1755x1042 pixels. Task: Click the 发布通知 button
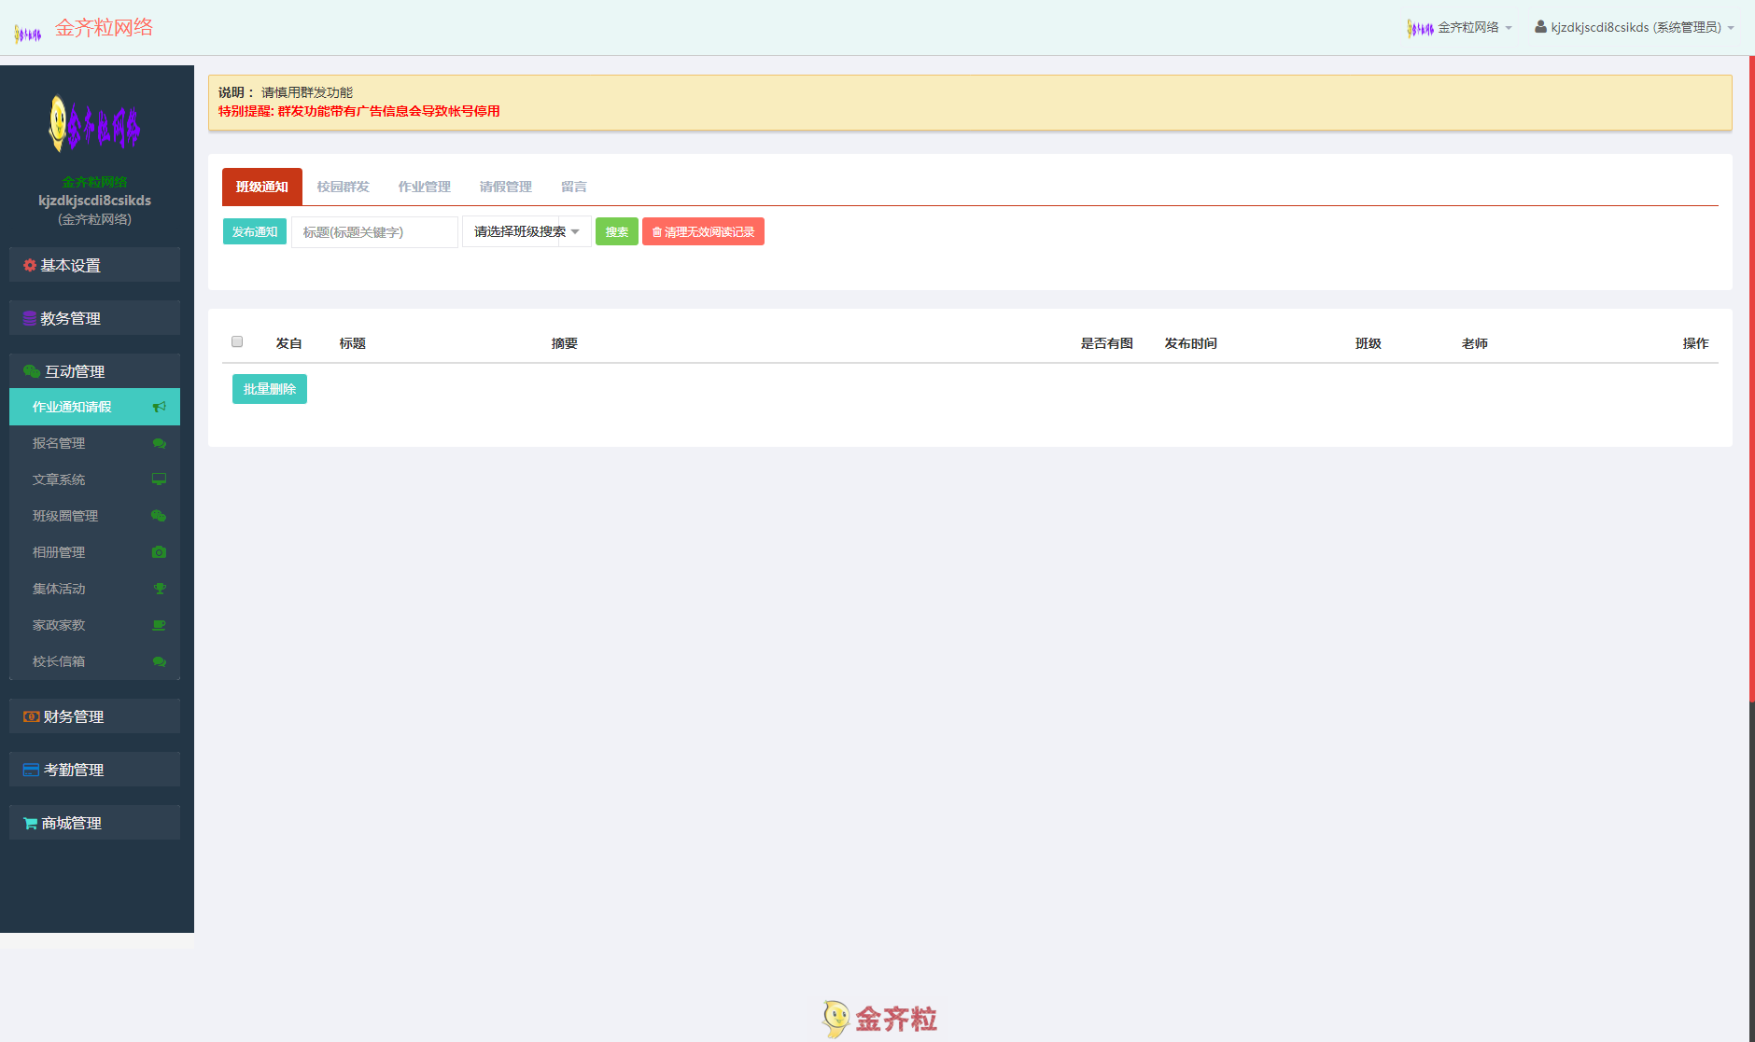tap(255, 231)
